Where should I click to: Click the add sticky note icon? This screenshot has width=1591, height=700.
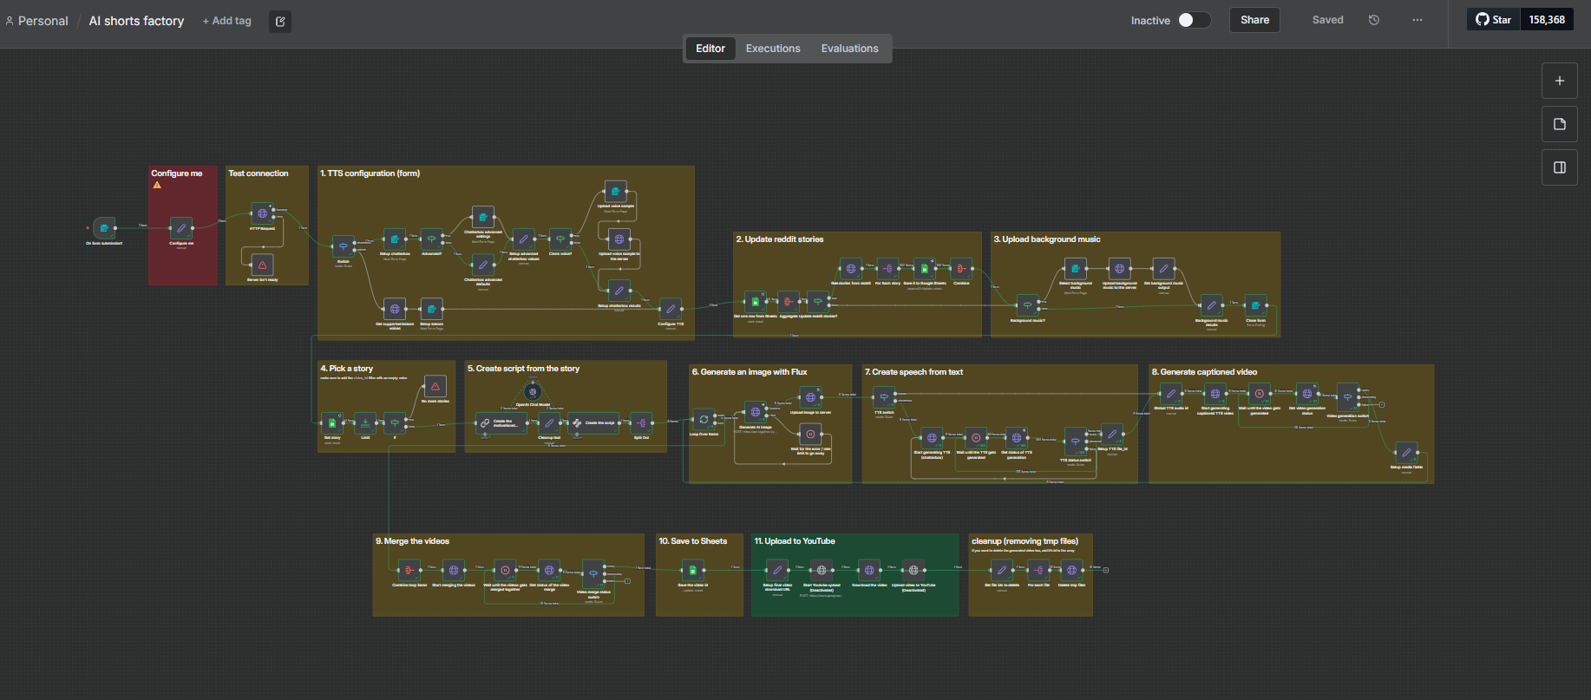pos(1559,124)
